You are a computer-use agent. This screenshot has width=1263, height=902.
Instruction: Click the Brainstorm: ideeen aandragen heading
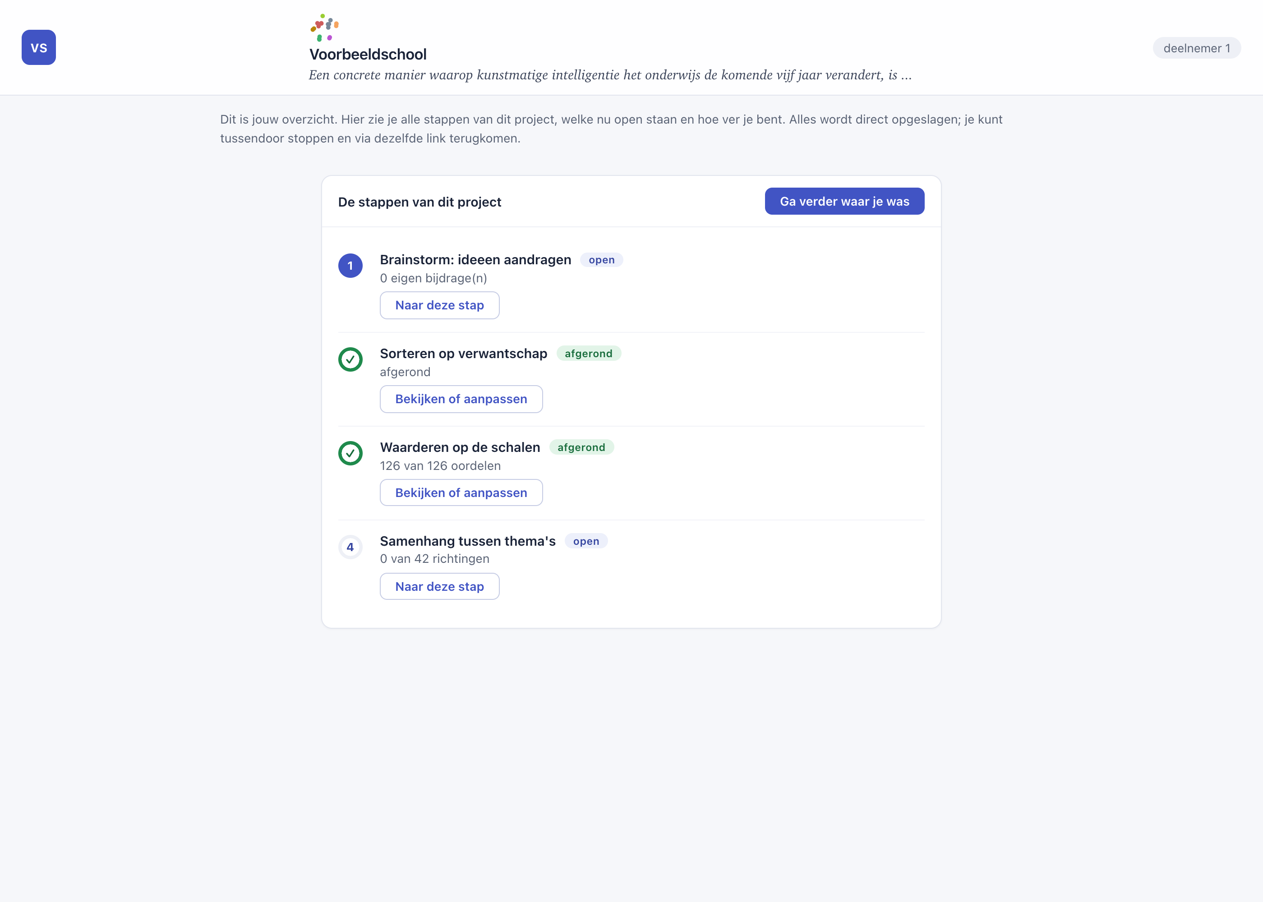(x=475, y=260)
